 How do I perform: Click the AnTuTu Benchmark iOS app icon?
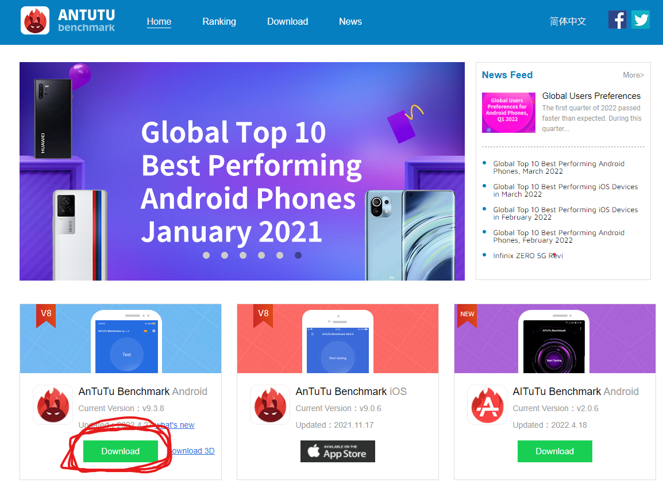click(270, 405)
